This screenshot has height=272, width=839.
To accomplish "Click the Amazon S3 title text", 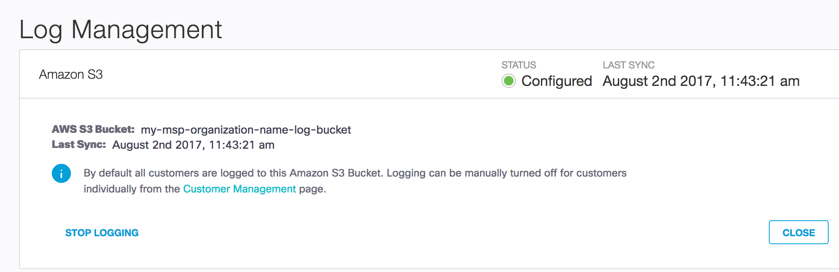I will coord(71,74).
